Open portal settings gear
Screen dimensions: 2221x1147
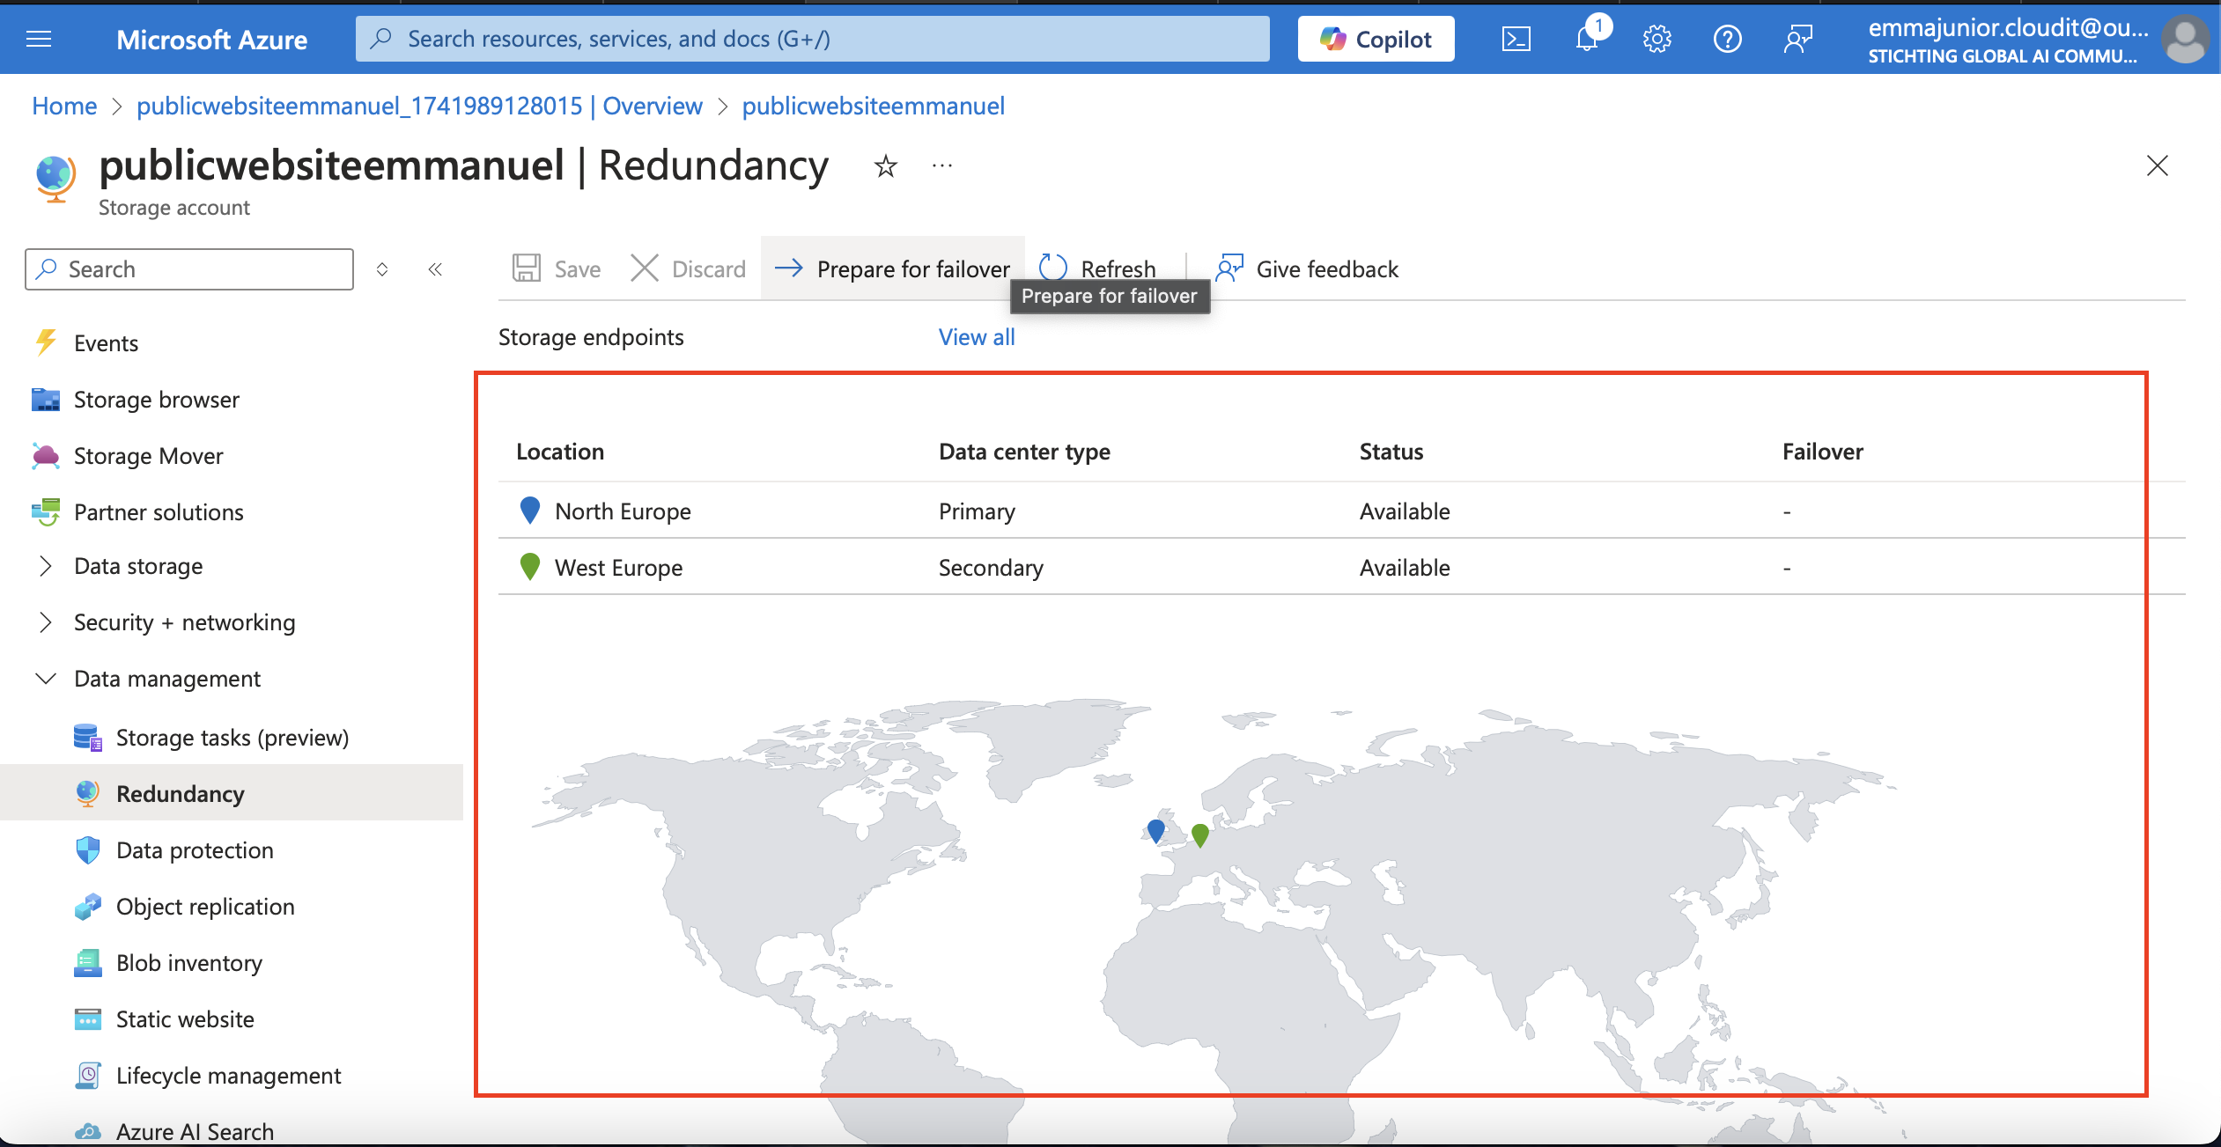pos(1657,39)
